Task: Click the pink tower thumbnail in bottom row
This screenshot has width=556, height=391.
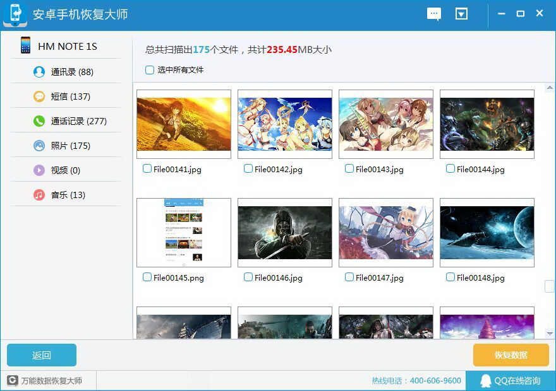Action: click(x=487, y=323)
